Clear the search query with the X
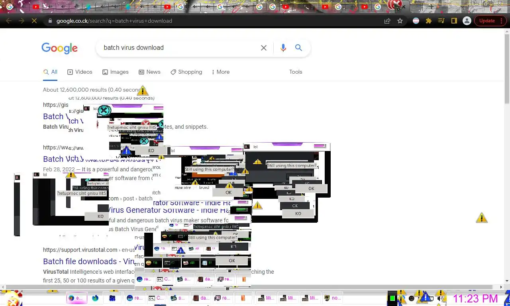 tap(264, 48)
